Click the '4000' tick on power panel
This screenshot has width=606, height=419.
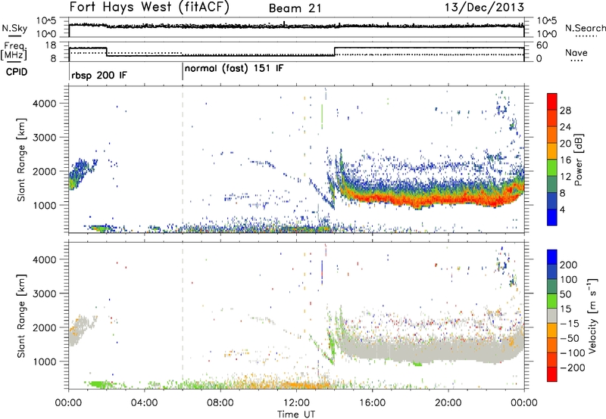click(x=45, y=104)
